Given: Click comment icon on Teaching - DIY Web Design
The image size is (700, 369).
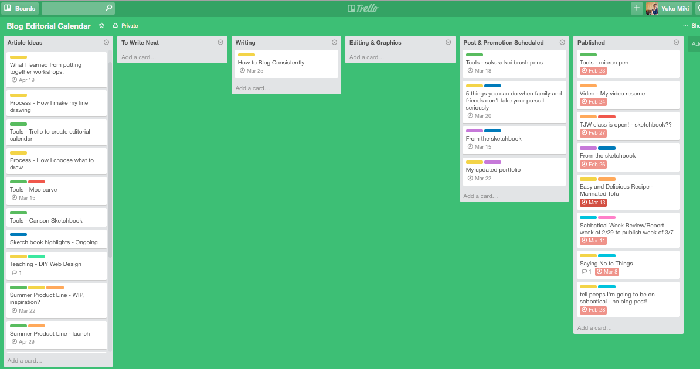Looking at the screenshot, I should coord(15,273).
